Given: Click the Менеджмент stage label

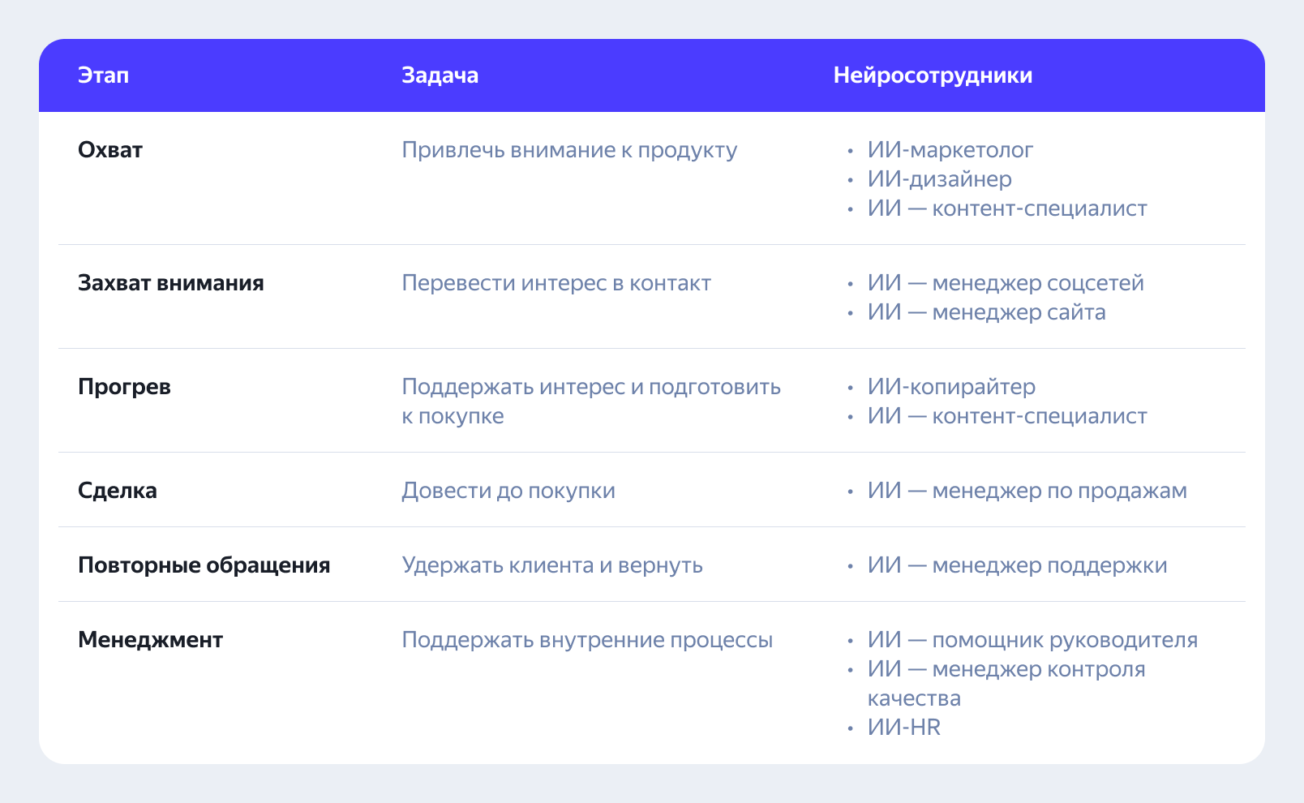Looking at the screenshot, I should pyautogui.click(x=150, y=640).
